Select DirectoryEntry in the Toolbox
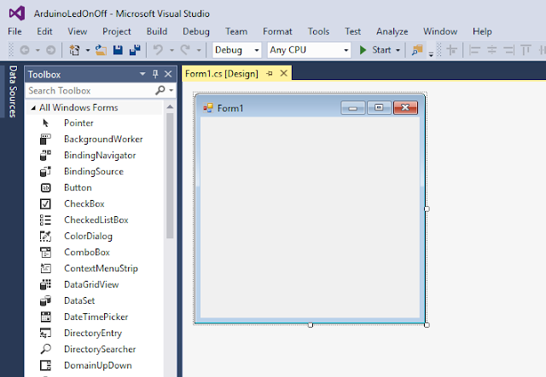 [95, 333]
